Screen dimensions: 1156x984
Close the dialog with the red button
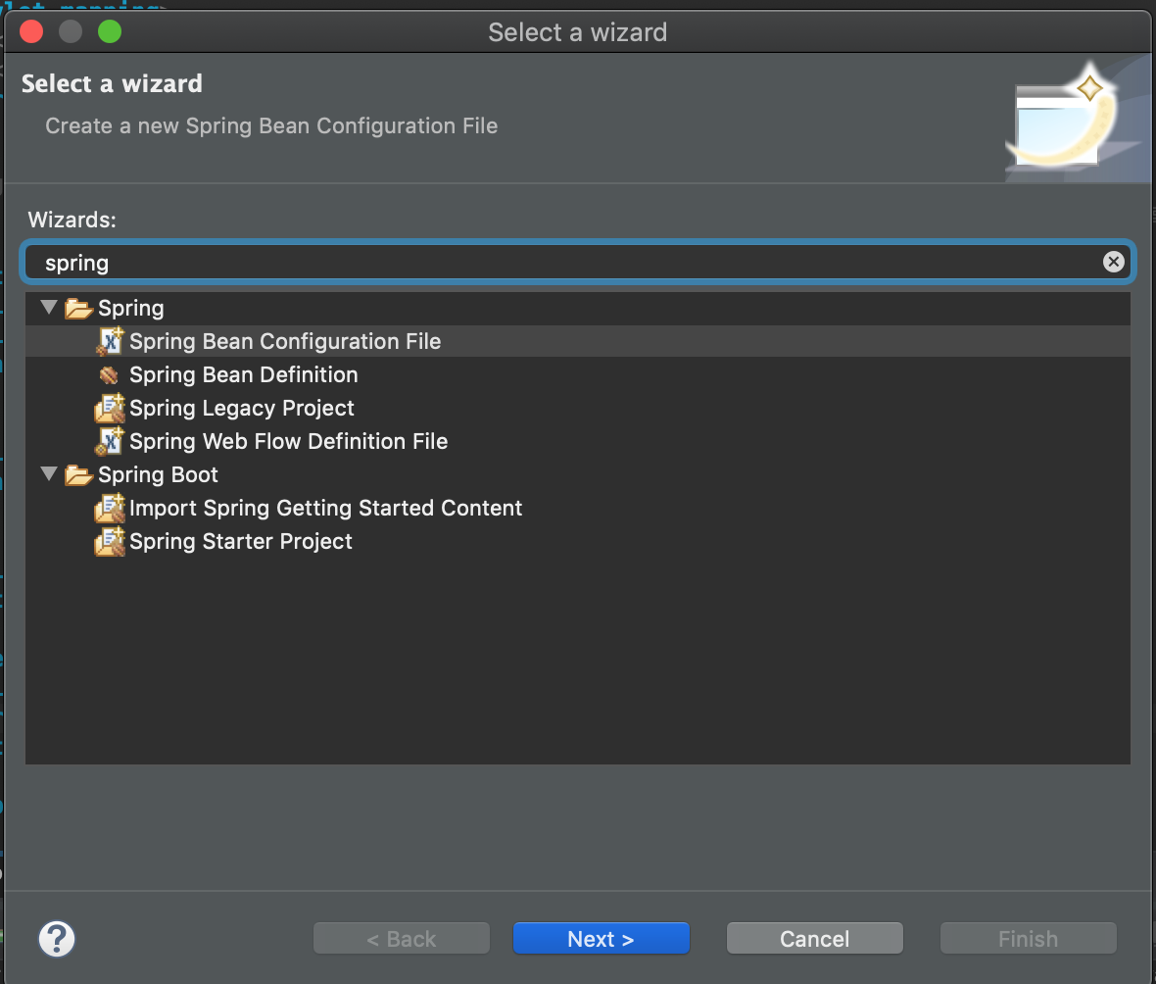tap(31, 31)
